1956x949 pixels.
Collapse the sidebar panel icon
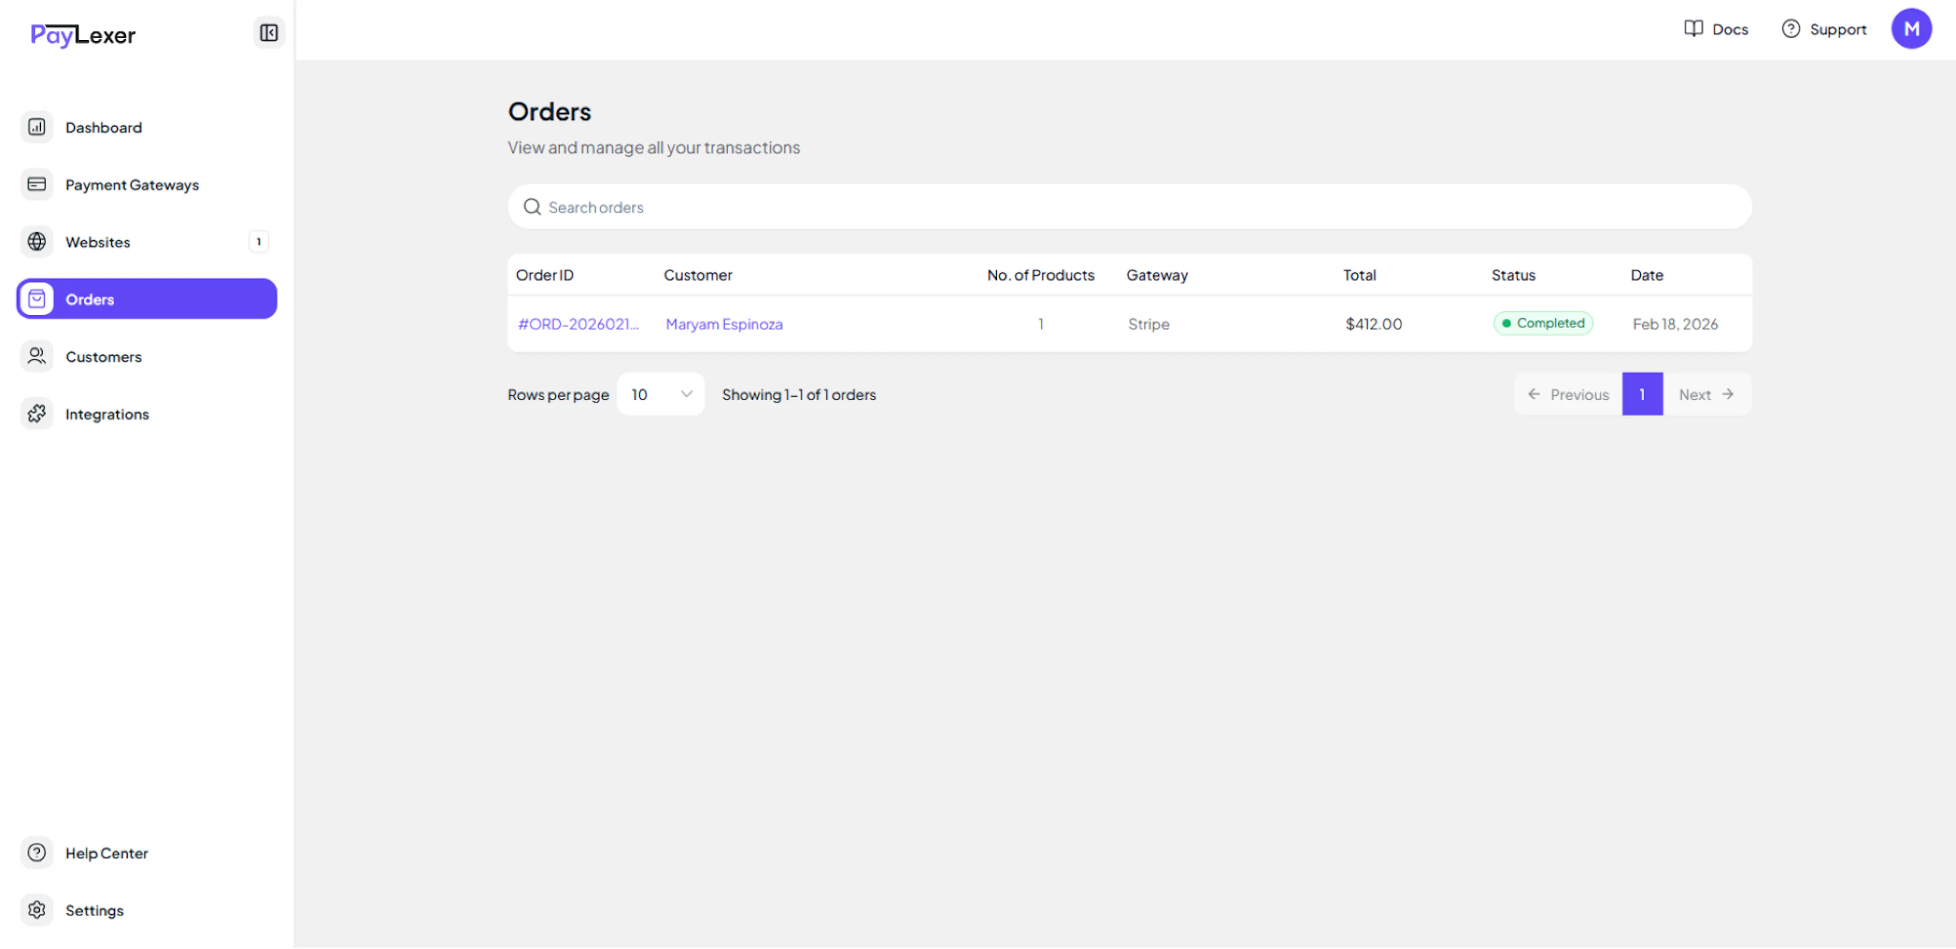[x=268, y=33]
